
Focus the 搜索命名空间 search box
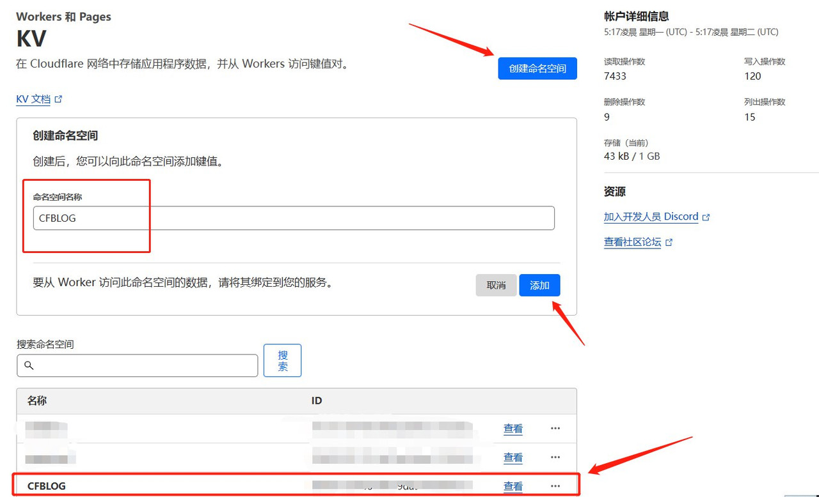[138, 365]
